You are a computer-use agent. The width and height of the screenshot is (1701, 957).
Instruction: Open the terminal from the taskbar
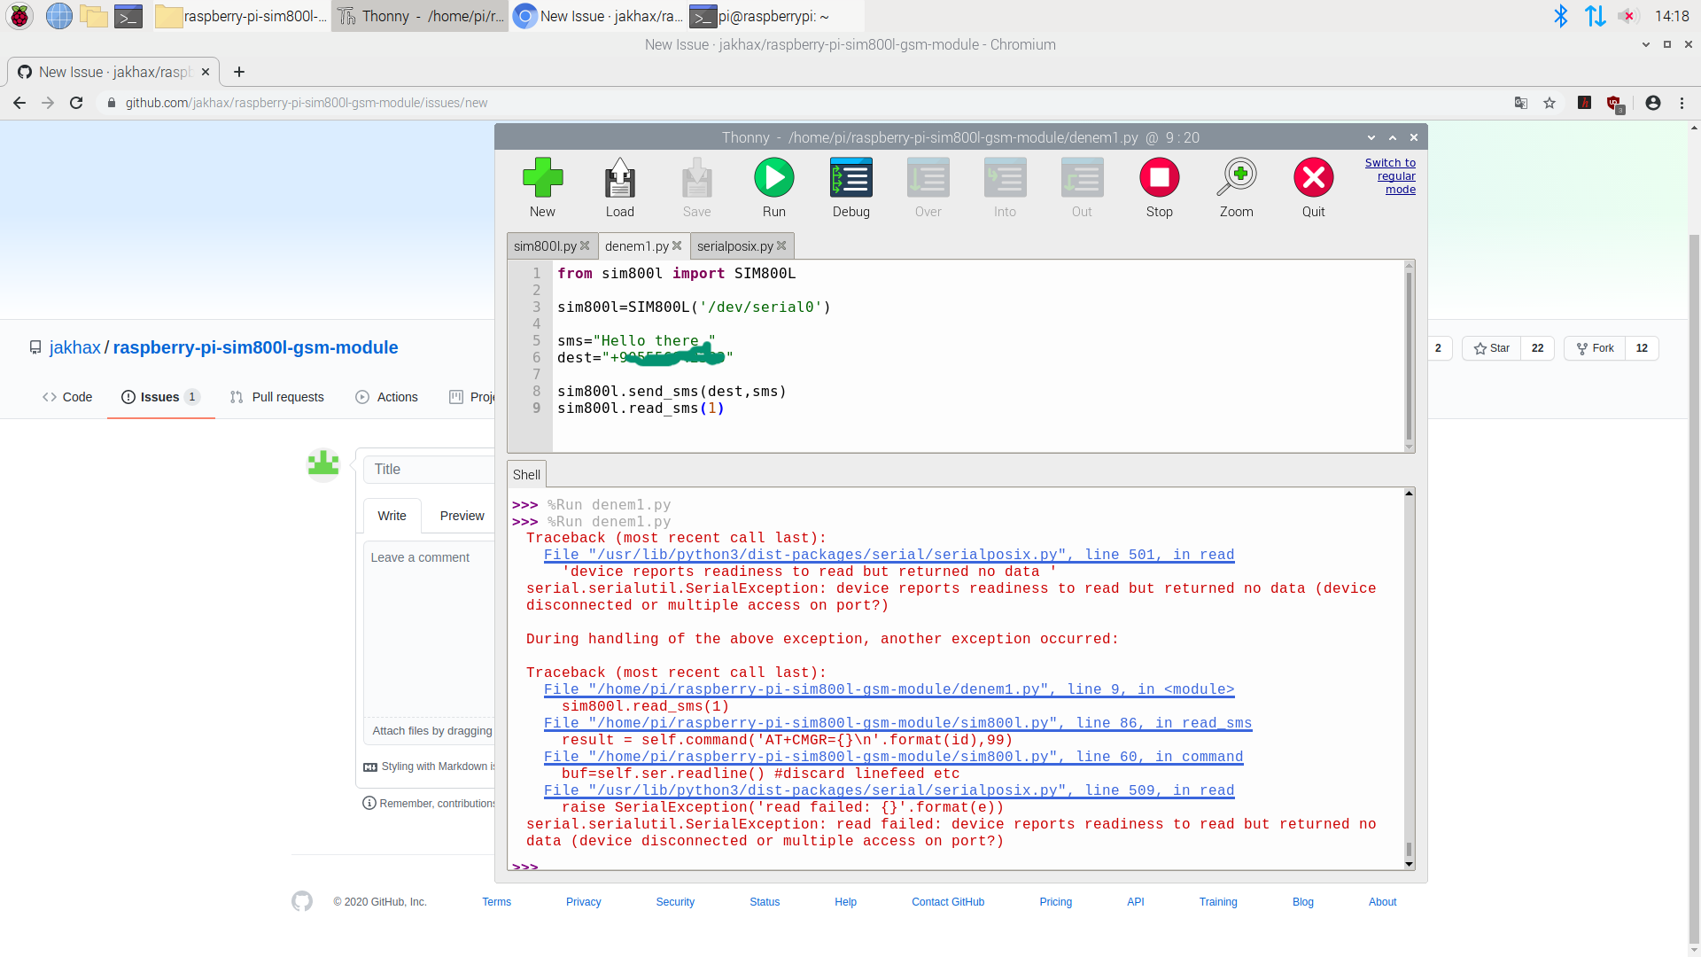click(x=129, y=16)
